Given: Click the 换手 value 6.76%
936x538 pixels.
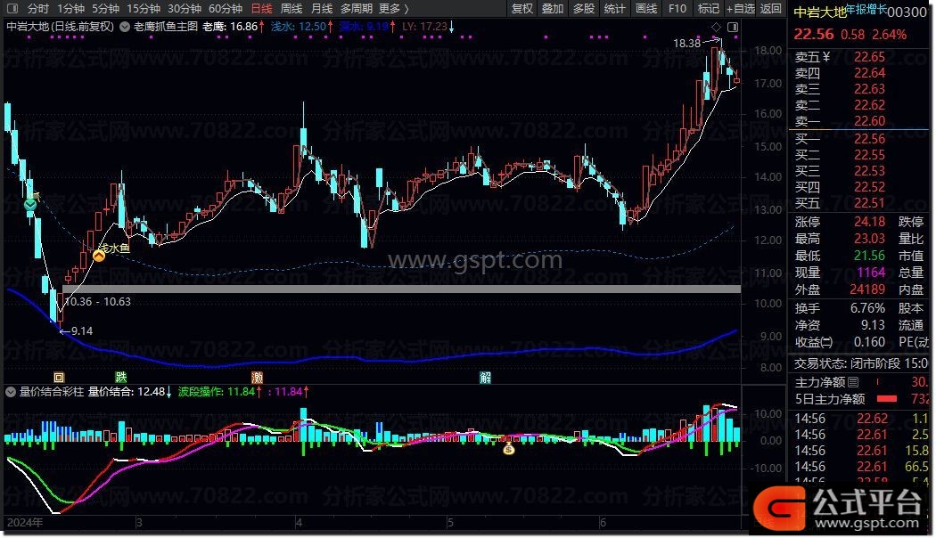Looking at the screenshot, I should [x=867, y=308].
